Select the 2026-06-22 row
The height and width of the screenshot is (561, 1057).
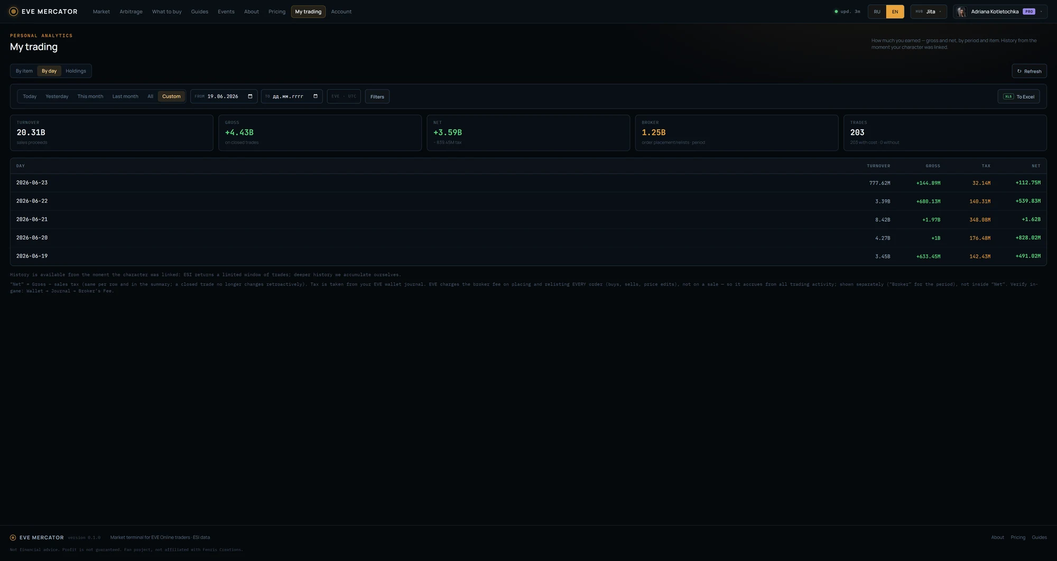tap(528, 201)
